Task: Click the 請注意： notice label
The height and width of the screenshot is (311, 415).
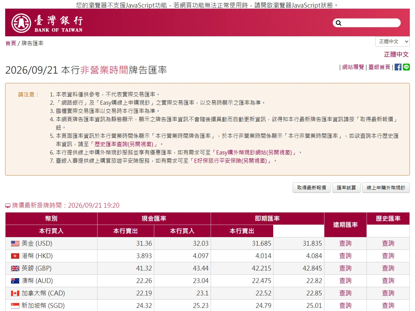Action: tap(29, 94)
